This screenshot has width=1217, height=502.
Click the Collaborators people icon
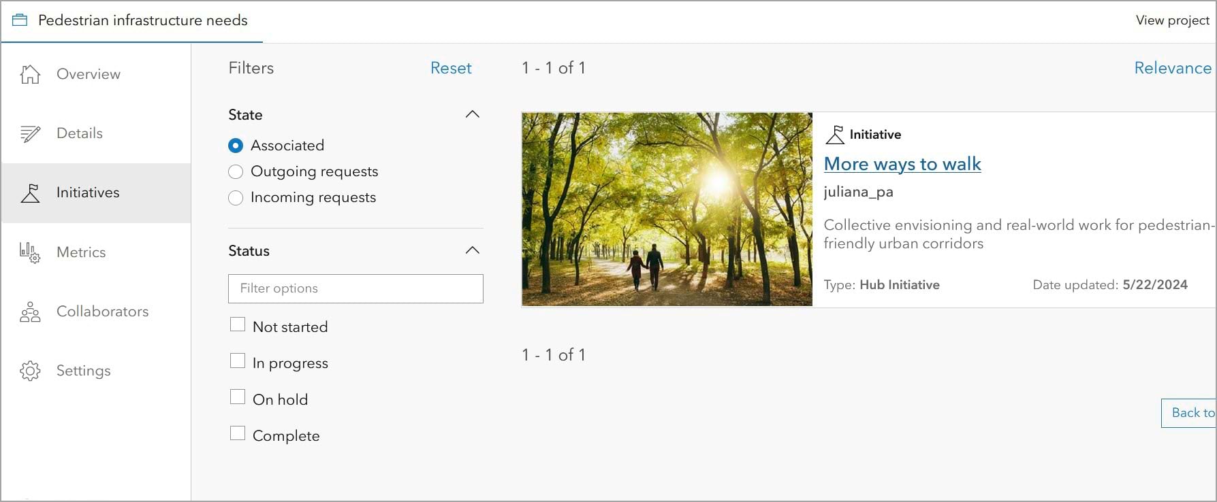(30, 312)
